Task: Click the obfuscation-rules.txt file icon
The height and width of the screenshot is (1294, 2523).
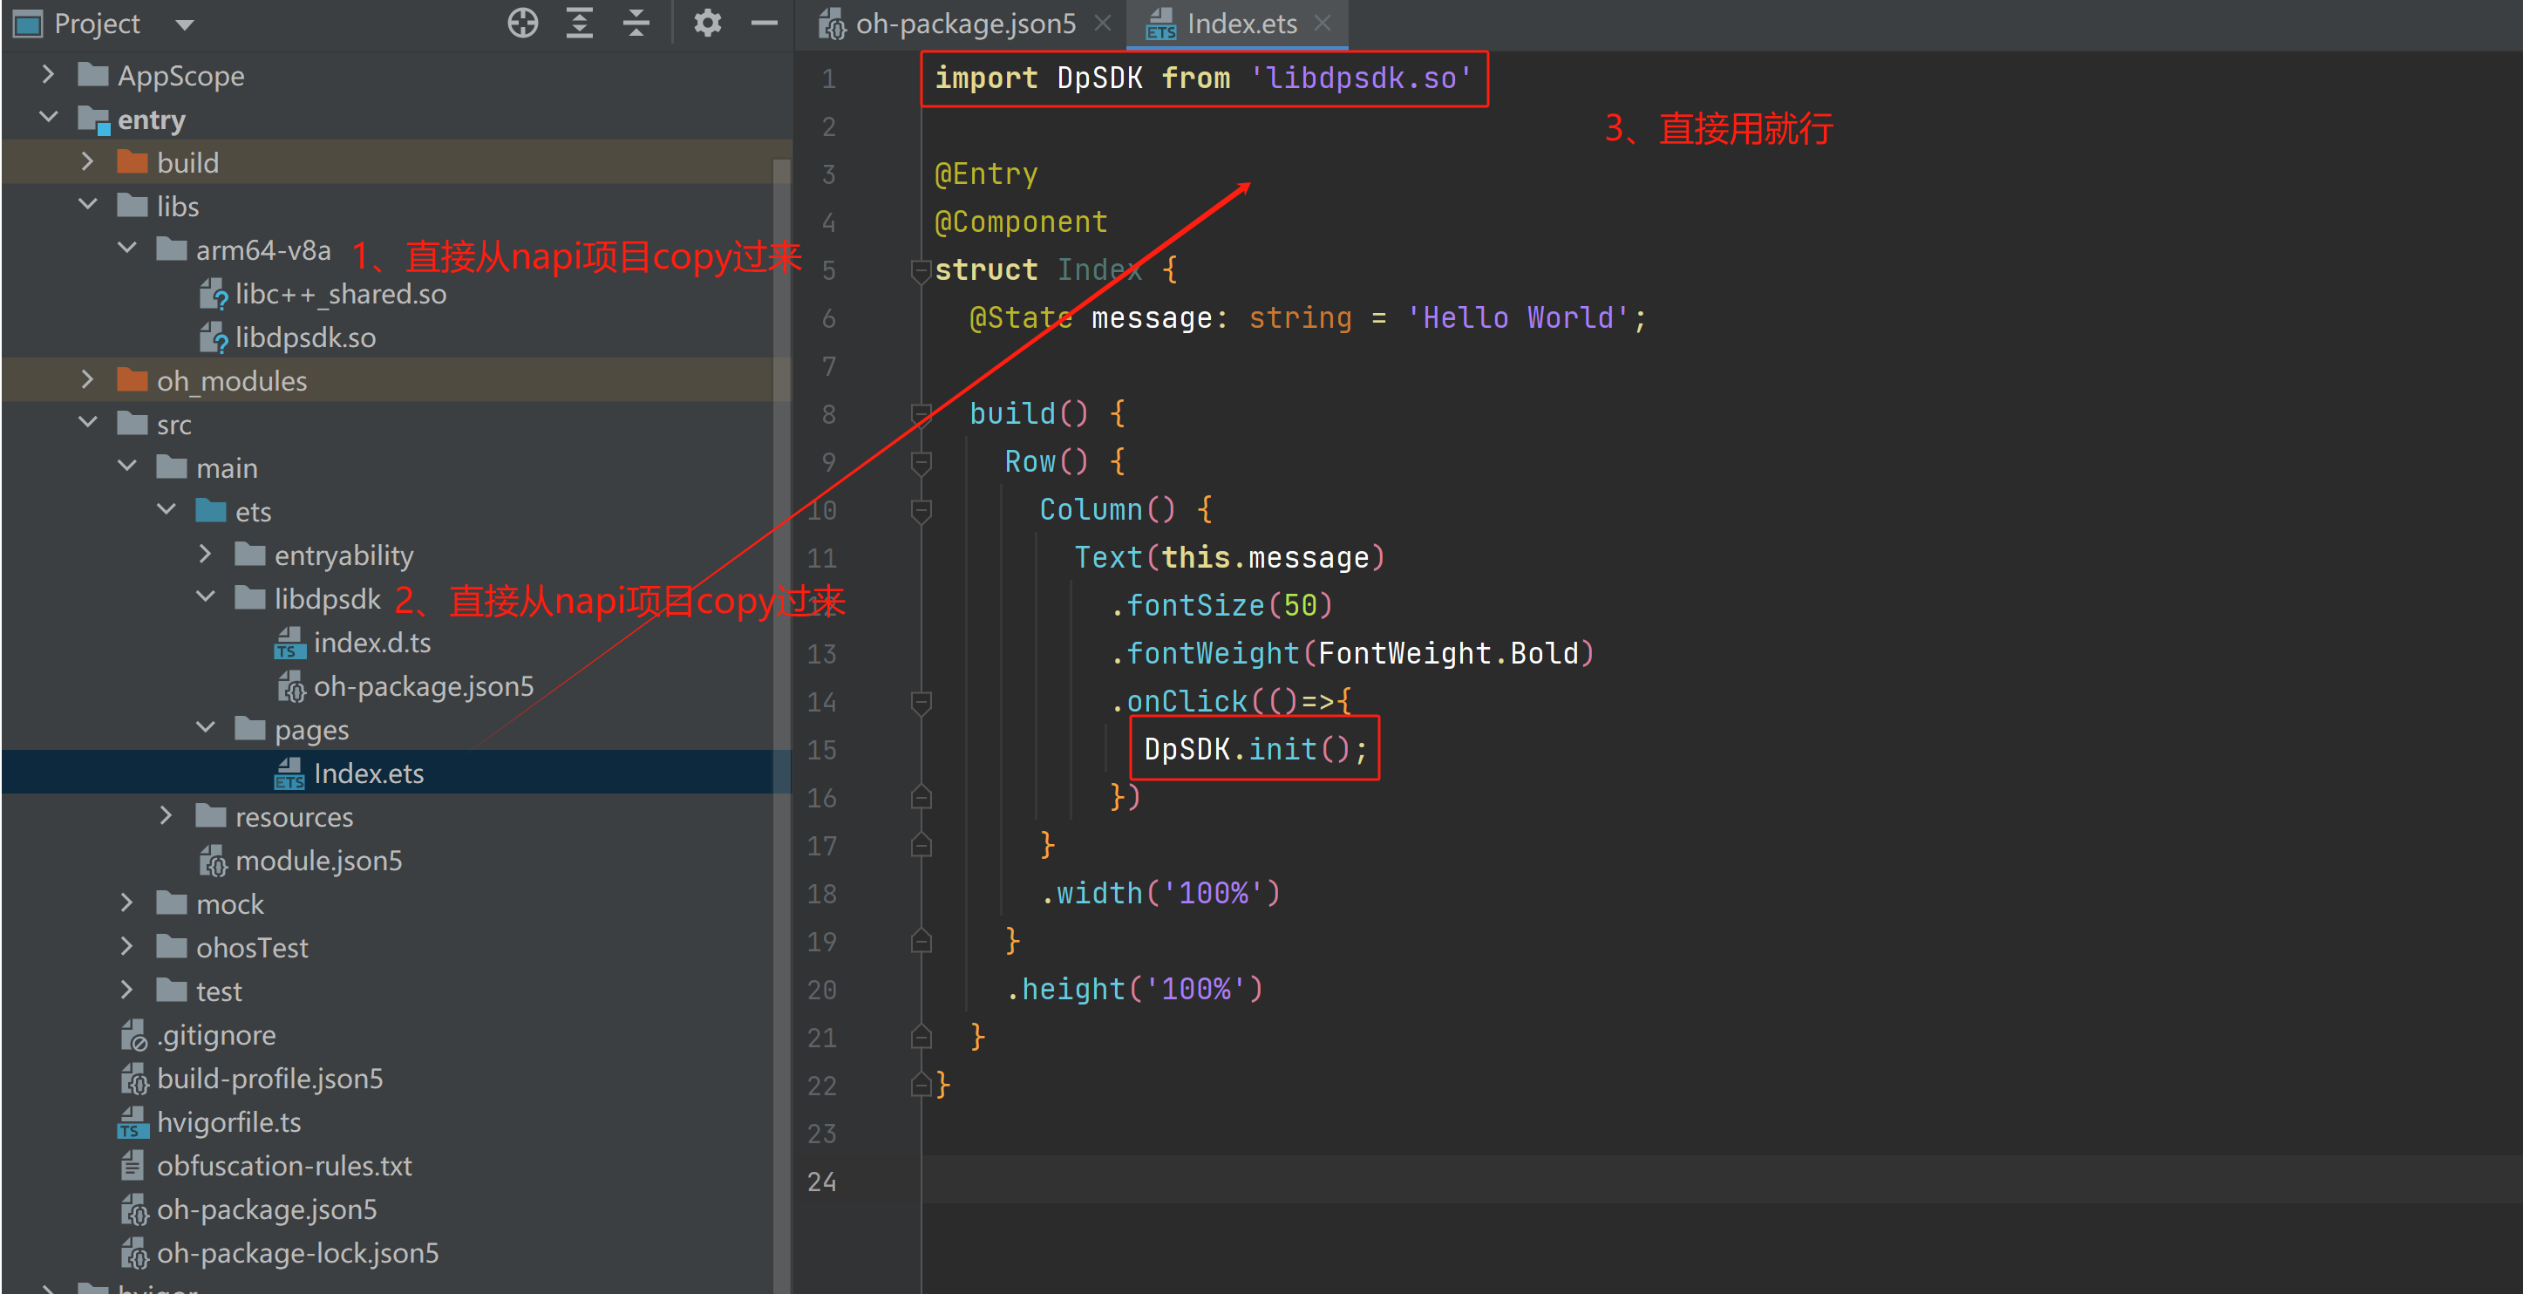Action: (x=133, y=1166)
